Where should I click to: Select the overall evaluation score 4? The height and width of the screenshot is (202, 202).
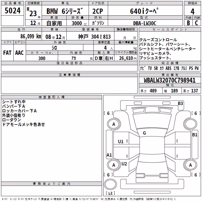[x=192, y=11]
